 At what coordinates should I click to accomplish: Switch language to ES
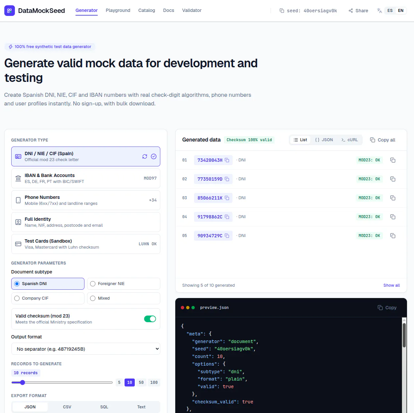click(390, 11)
